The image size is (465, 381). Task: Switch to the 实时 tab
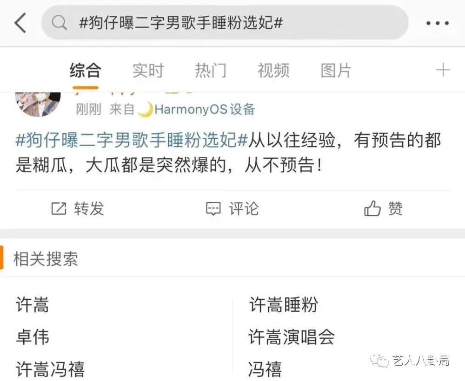coord(148,71)
